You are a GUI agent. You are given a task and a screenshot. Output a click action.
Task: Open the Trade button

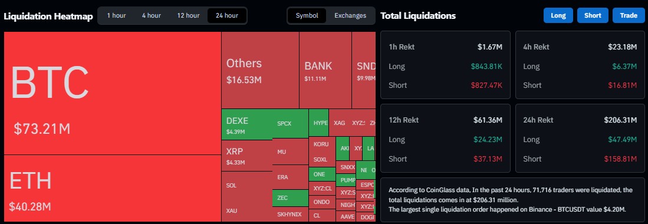pos(629,15)
